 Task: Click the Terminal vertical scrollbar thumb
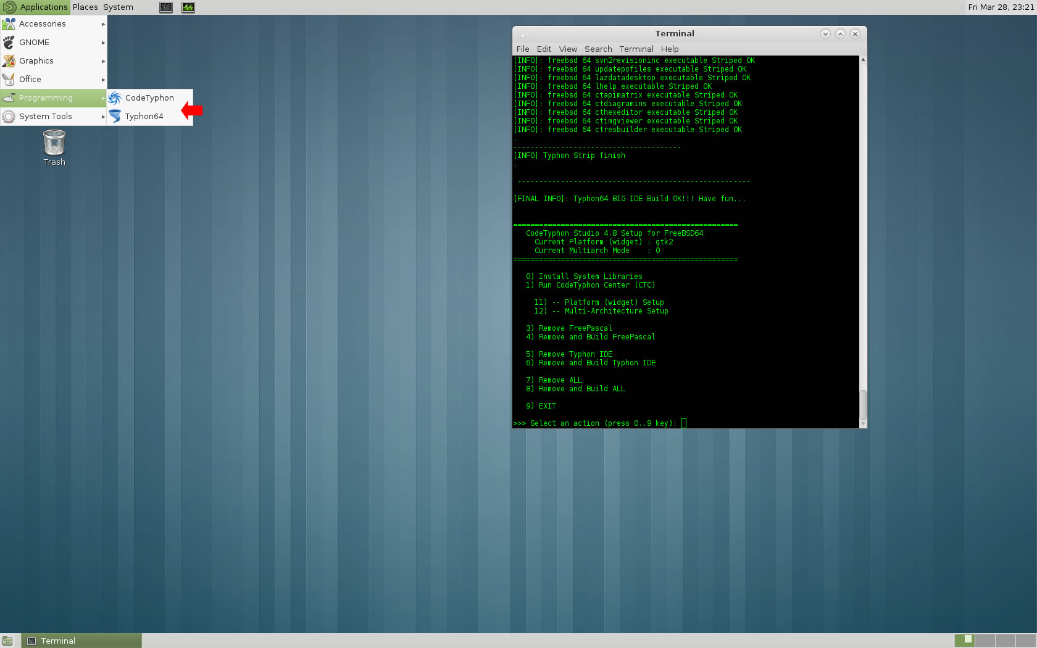863,405
